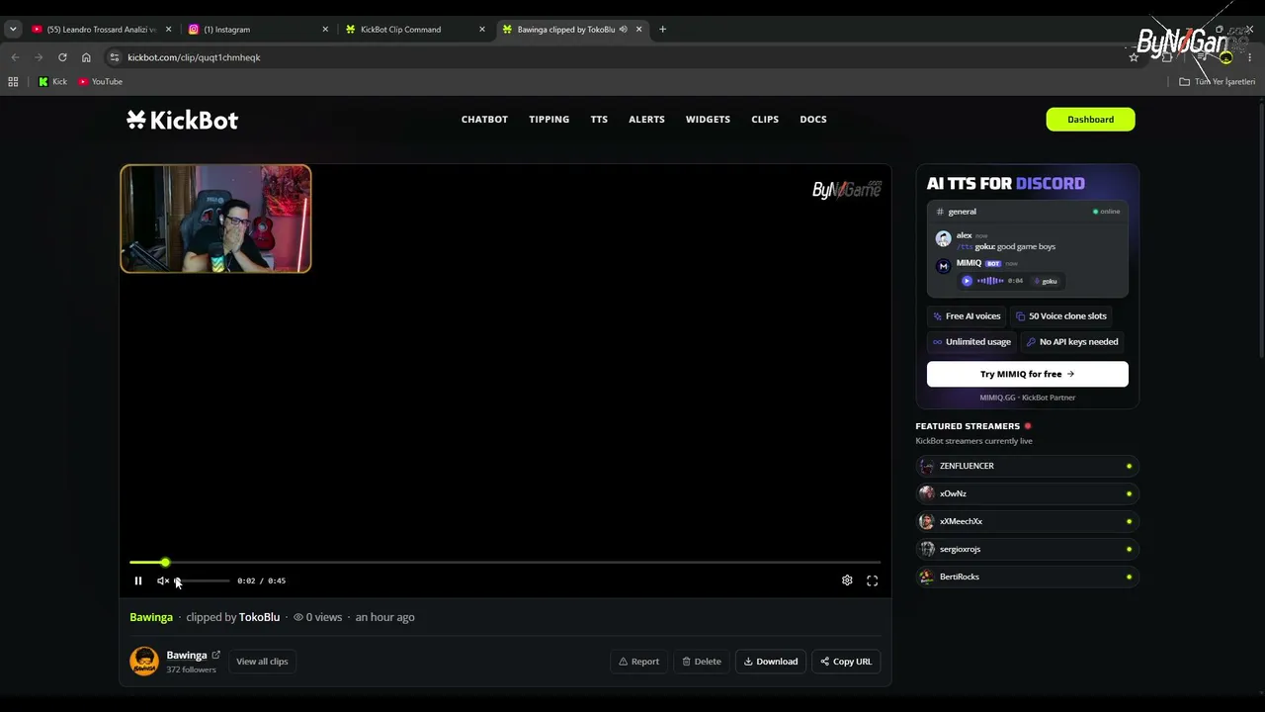Viewport: 1265px width, 712px height.
Task: Report this clip
Action: pyautogui.click(x=638, y=662)
